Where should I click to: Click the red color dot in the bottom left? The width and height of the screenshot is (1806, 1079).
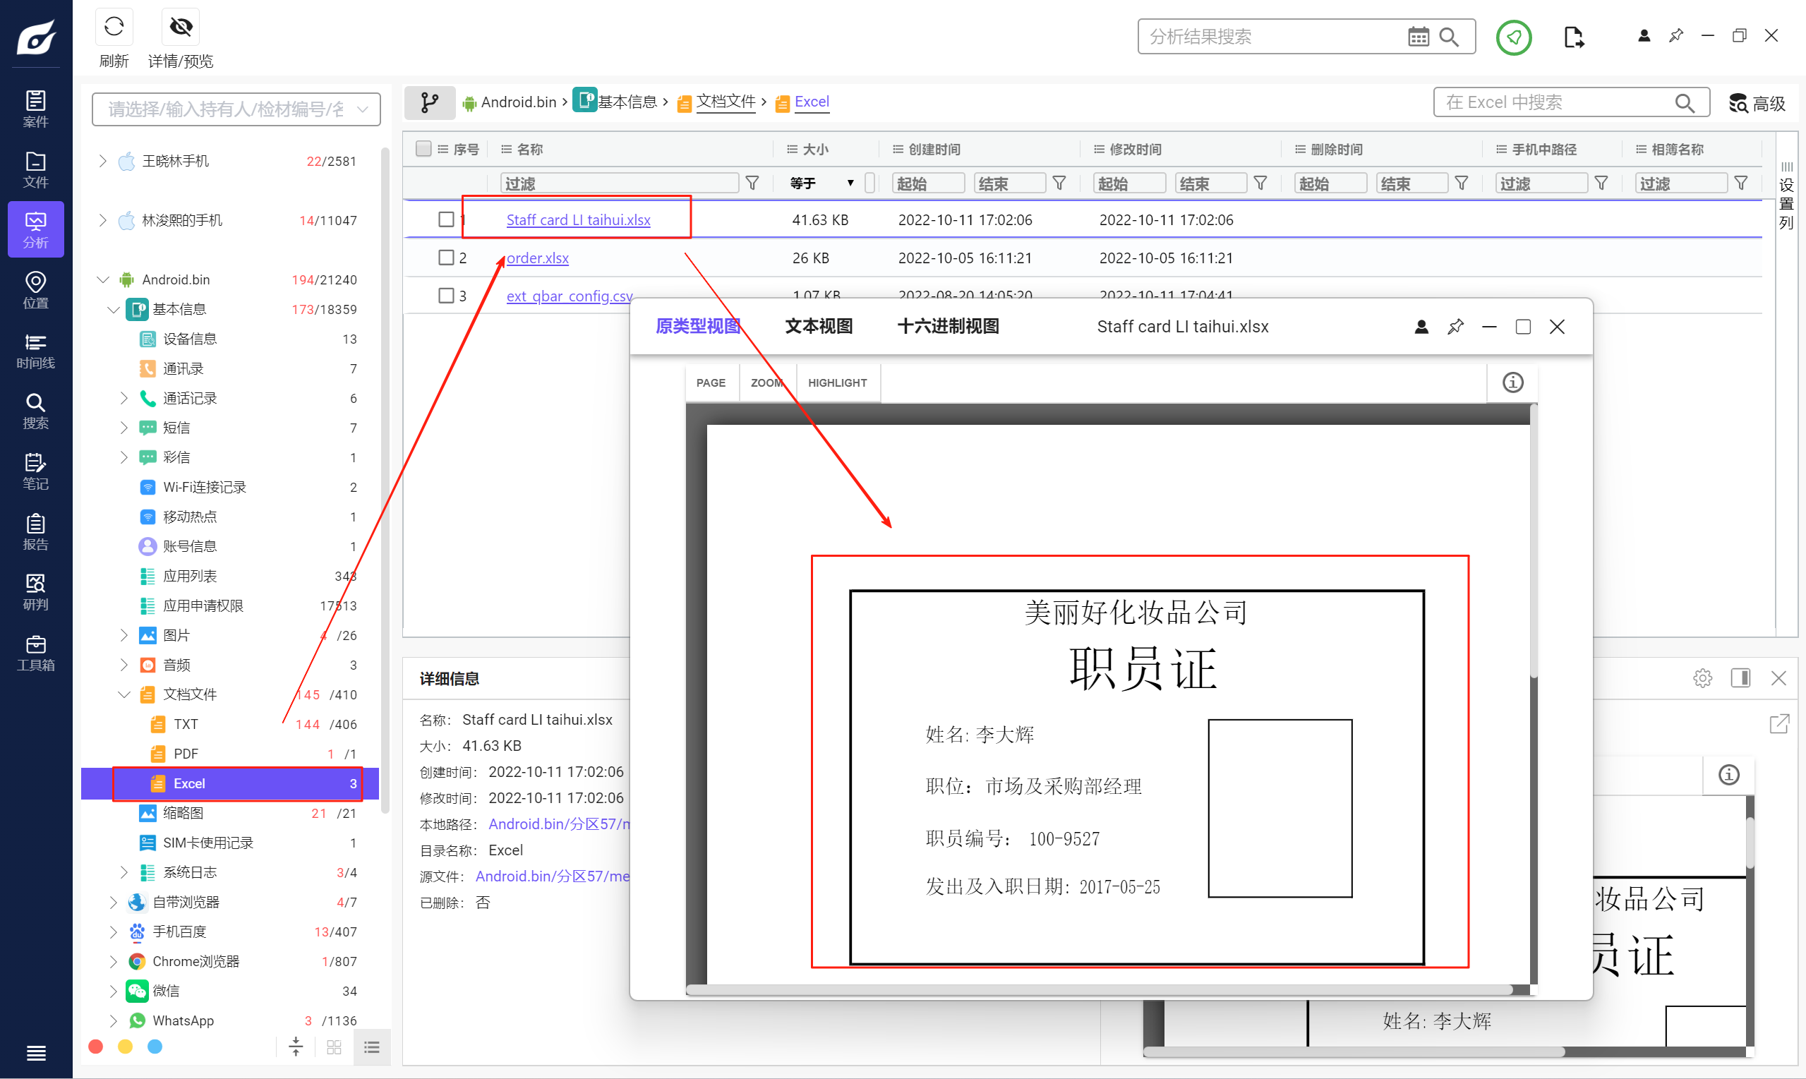95,1047
